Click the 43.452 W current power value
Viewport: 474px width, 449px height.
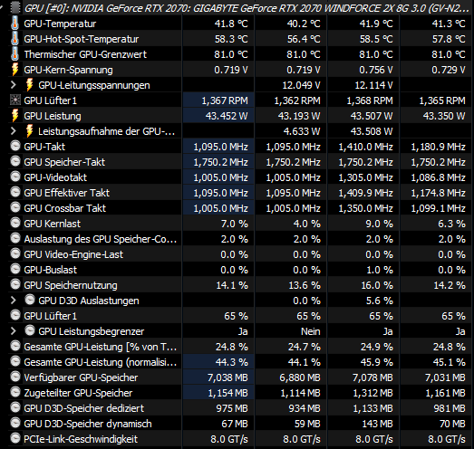click(227, 116)
